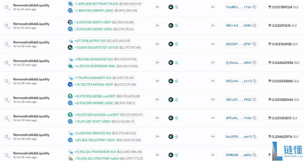The width and height of the screenshot is (304, 161).
Task: Open WAL token icon
Action: 70,66
